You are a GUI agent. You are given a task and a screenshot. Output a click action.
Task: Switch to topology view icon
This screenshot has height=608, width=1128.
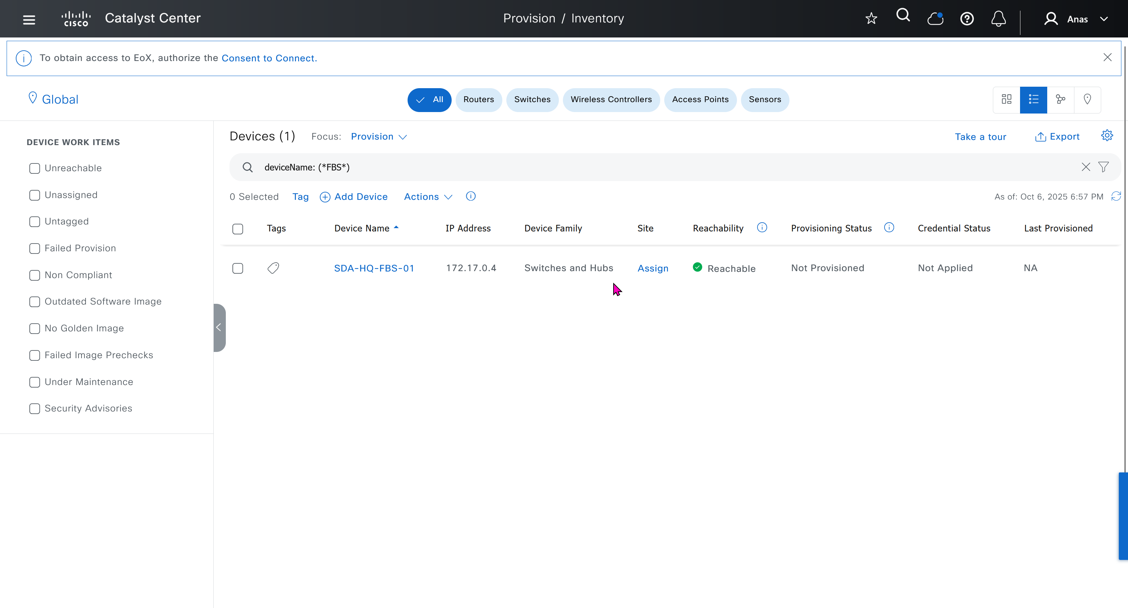(1060, 100)
